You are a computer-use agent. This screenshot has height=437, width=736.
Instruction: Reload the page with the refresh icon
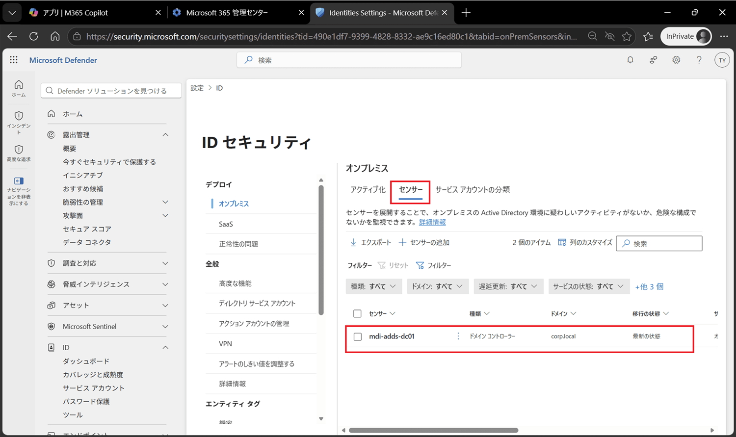point(34,36)
